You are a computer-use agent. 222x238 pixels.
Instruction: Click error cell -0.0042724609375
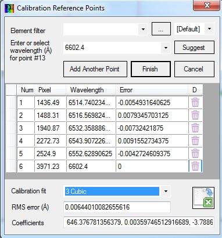pyautogui.click(x=152, y=154)
